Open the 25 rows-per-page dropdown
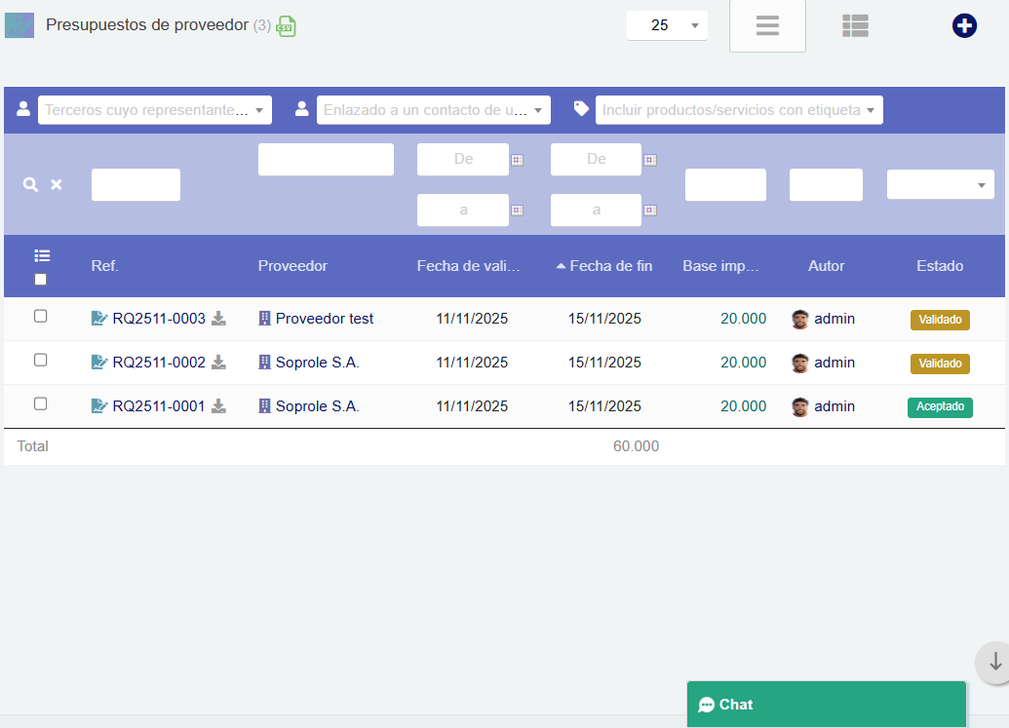Viewport: 1009px width, 728px height. click(x=667, y=25)
